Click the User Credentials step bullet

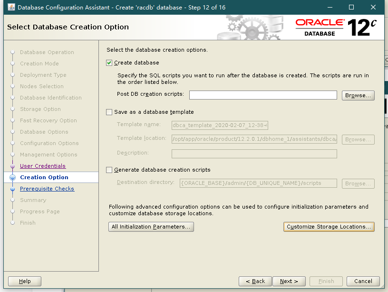13,166
